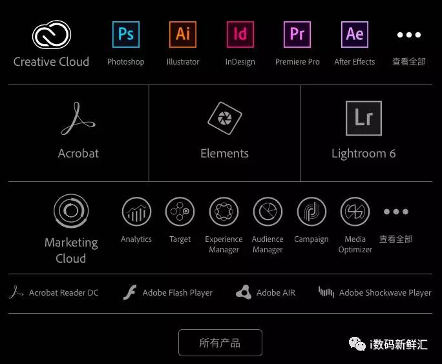Click 查看全部 under Marketing Cloud apps
This screenshot has height=364, width=442.
point(395,239)
